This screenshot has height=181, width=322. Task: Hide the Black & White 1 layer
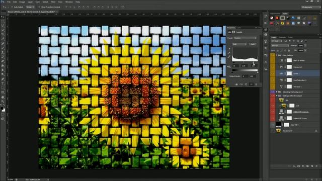point(273,60)
